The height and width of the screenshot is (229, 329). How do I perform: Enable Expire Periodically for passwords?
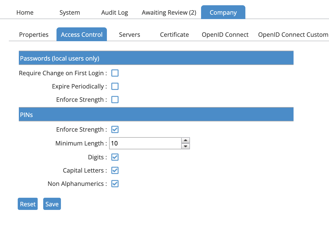tap(115, 86)
